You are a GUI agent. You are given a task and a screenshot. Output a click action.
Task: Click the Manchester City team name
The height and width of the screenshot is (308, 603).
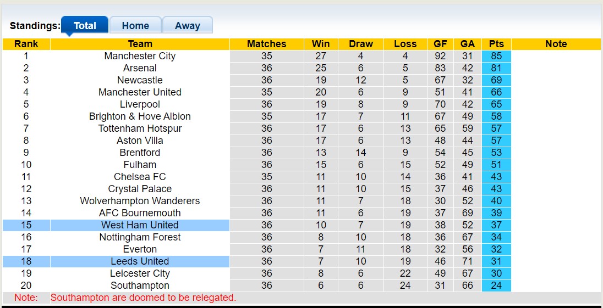coord(140,56)
